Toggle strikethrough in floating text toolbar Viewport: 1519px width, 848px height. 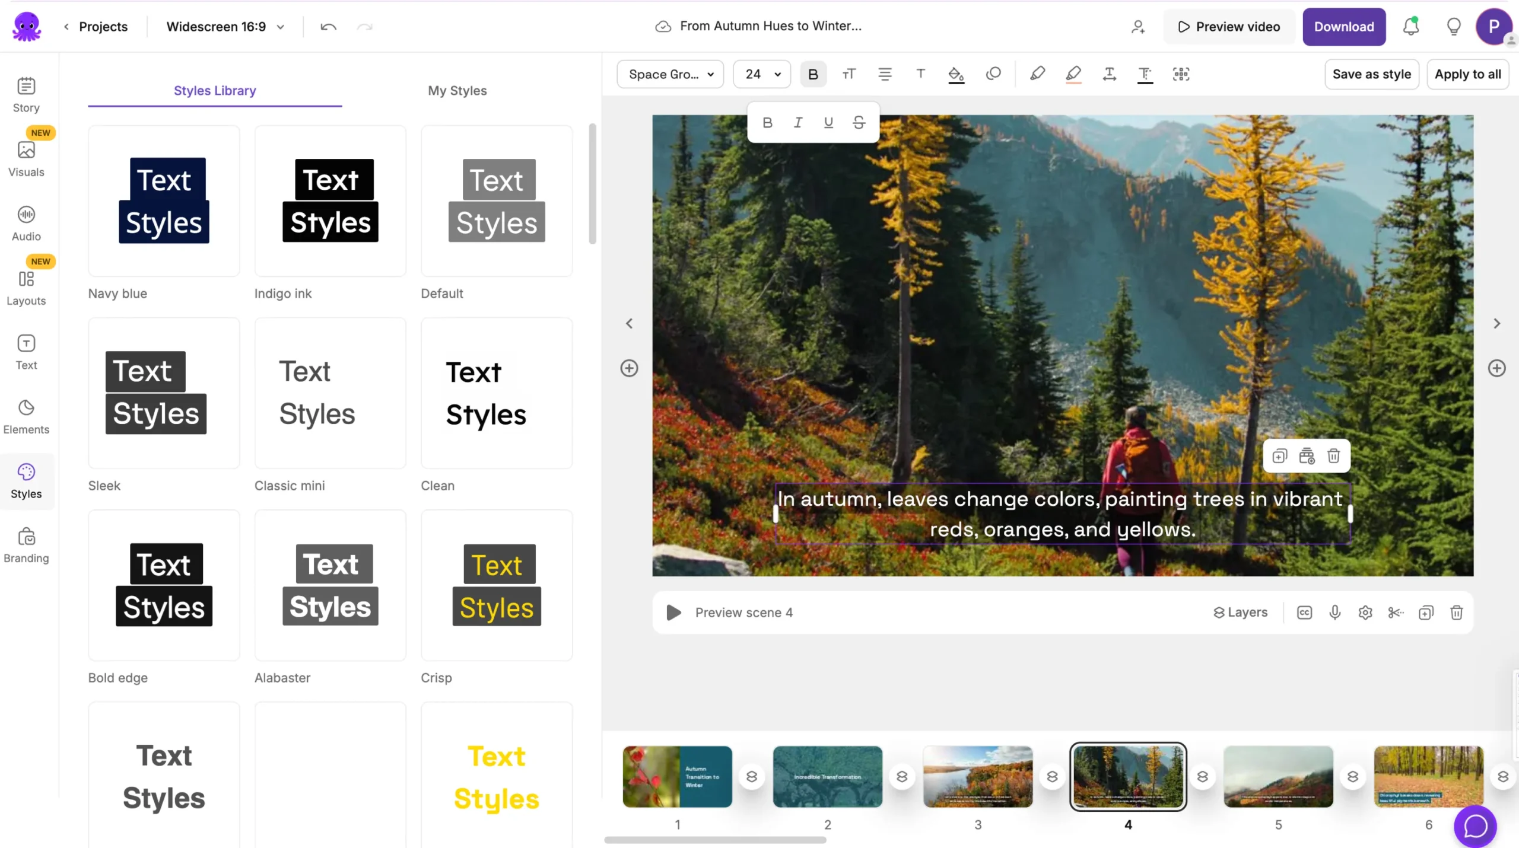click(859, 123)
